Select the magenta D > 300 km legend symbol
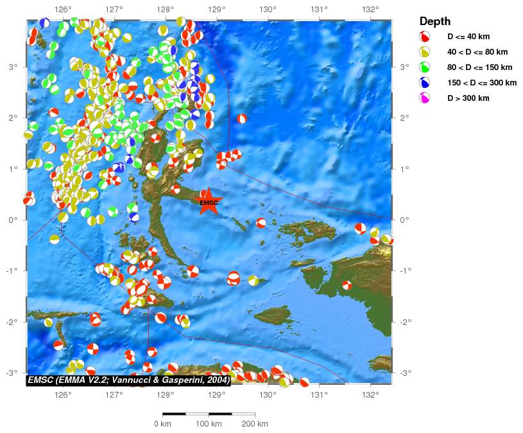 [424, 98]
